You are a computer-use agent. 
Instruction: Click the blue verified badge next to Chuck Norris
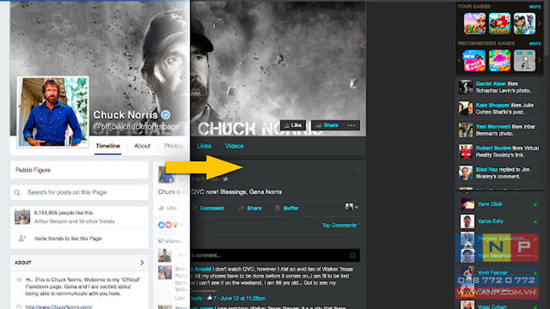click(x=166, y=115)
